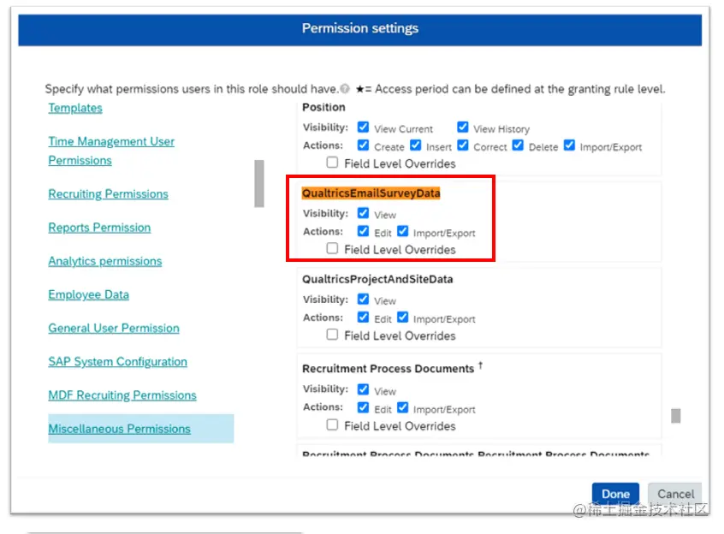Viewport: 724px width, 534px height.
Task: Uncheck Edit for QualtricsProjectAndSiteData
Action: (x=364, y=317)
